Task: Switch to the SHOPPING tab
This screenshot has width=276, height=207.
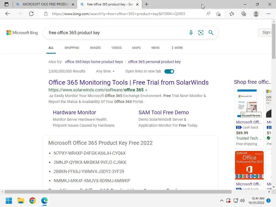Action: click(x=72, y=48)
